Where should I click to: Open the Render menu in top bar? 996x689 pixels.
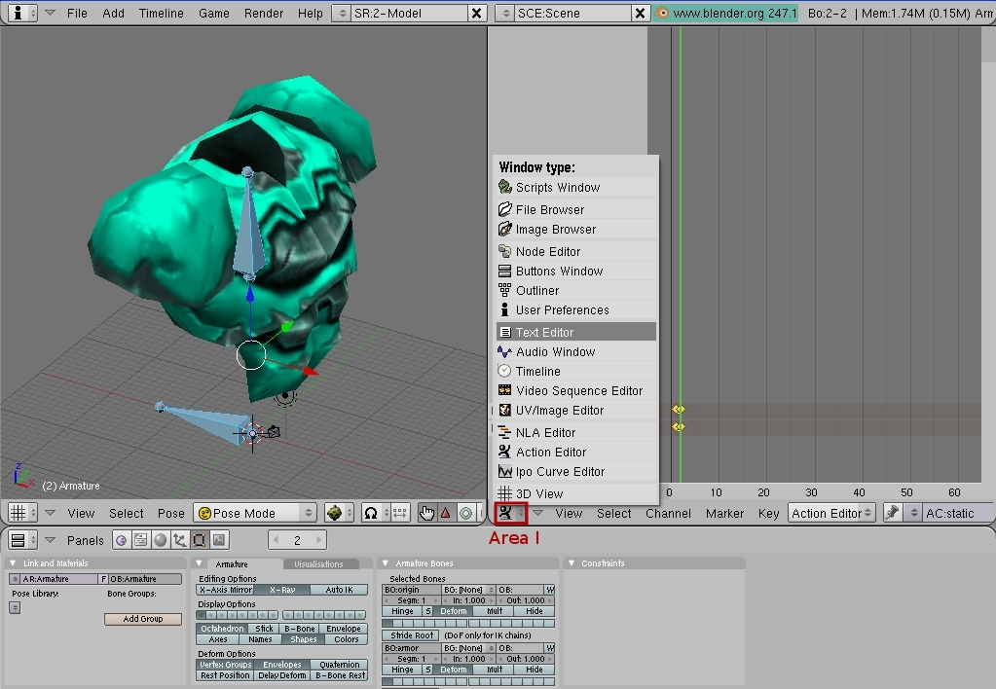pos(264,13)
